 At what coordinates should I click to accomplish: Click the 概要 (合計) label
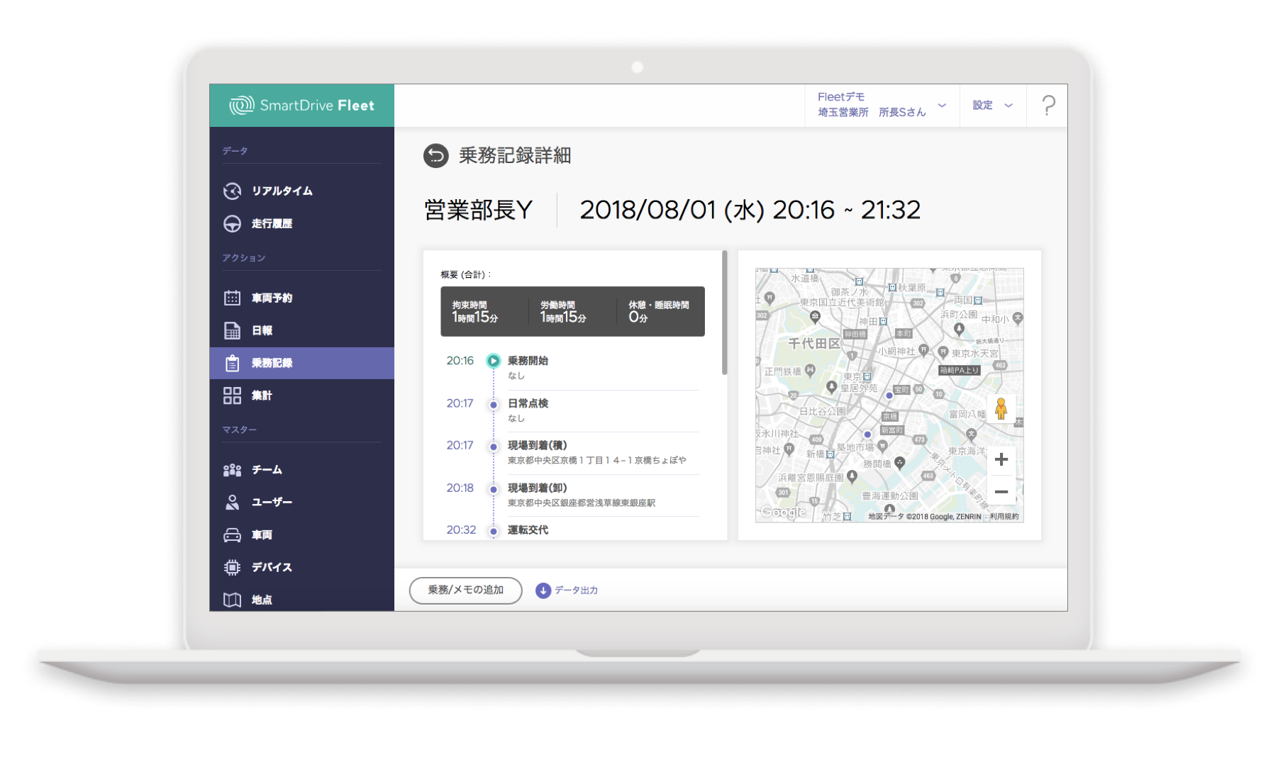[x=466, y=275]
